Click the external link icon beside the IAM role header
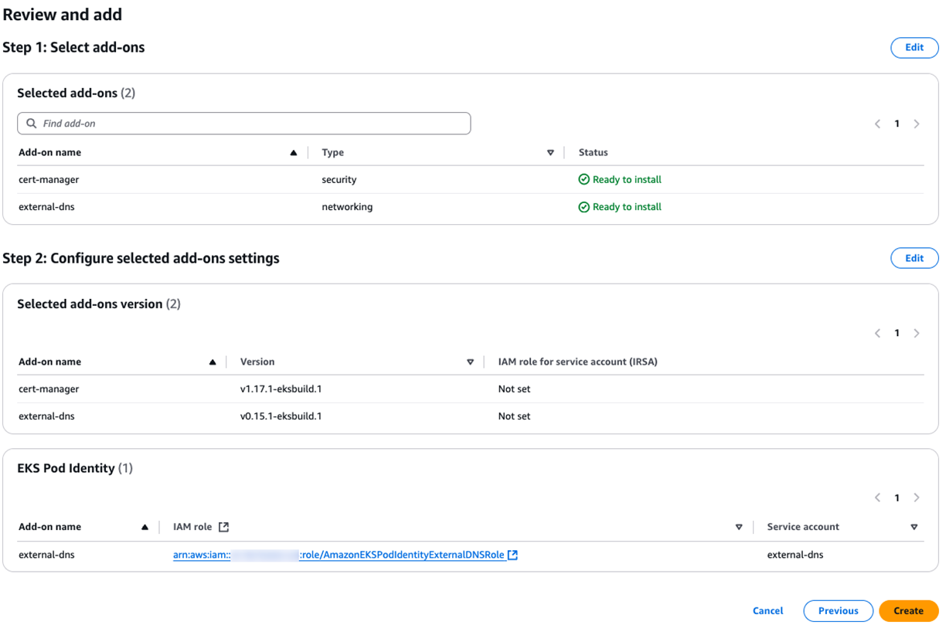This screenshot has height=625, width=946. point(223,526)
